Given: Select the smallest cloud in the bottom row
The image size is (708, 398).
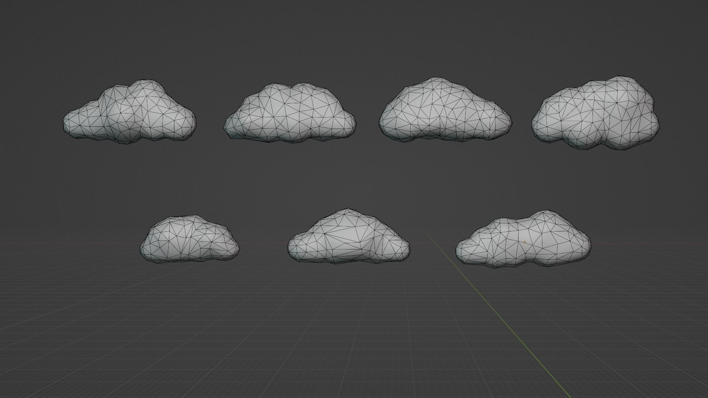Looking at the screenshot, I should click(190, 240).
